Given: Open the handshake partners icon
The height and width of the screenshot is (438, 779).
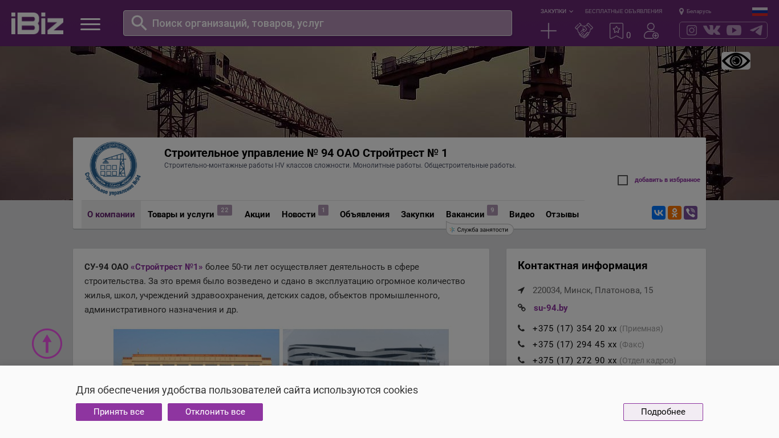Looking at the screenshot, I should [x=584, y=31].
